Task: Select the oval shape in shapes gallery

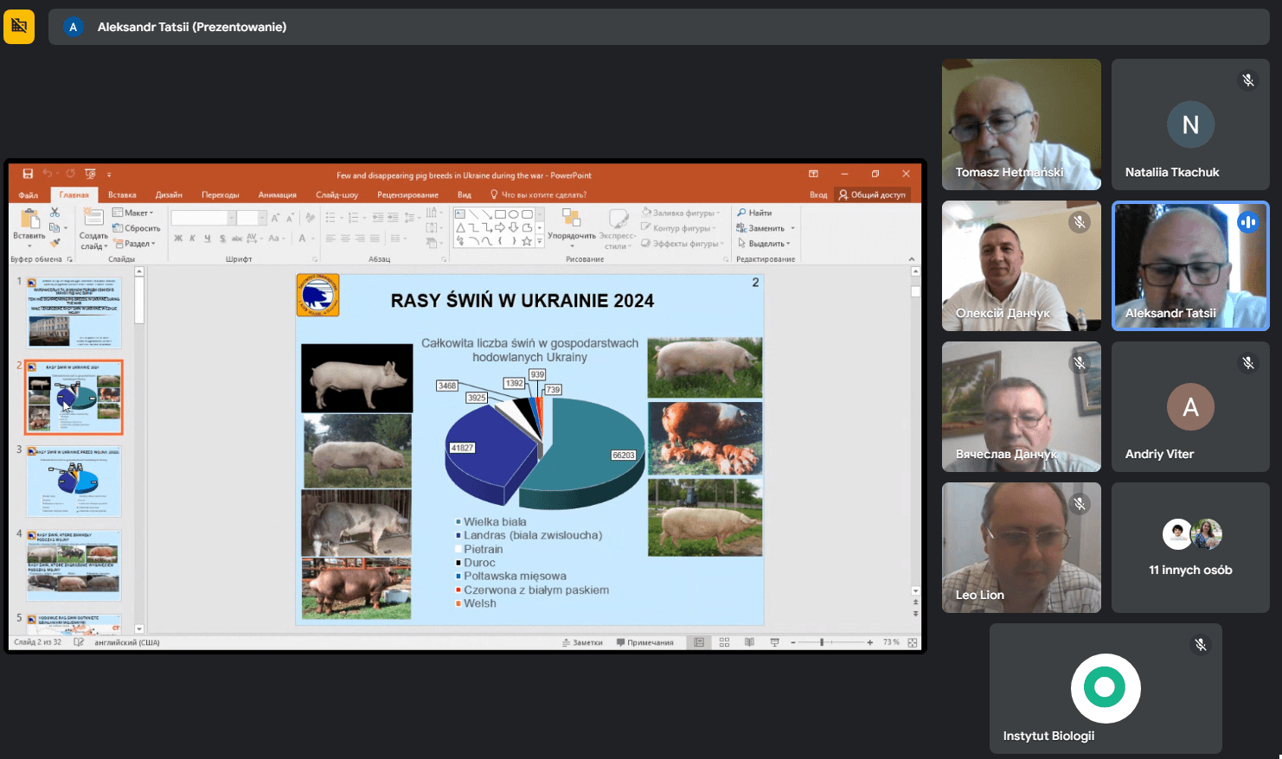Action: 513,214
